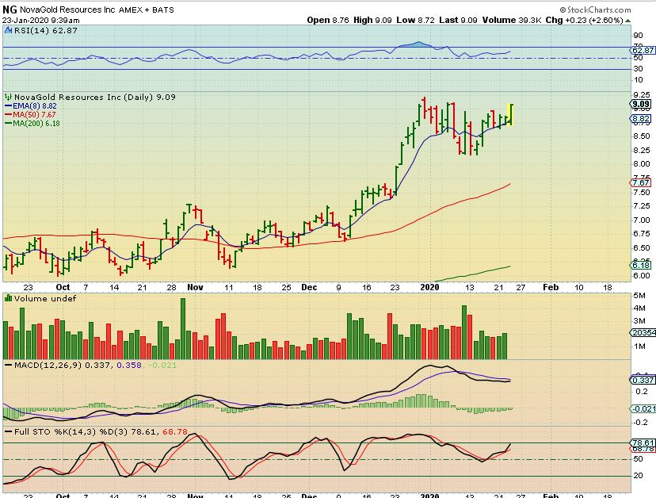
Task: Click the red 7.67 MA(50) tag on the right axis
Action: (x=641, y=182)
